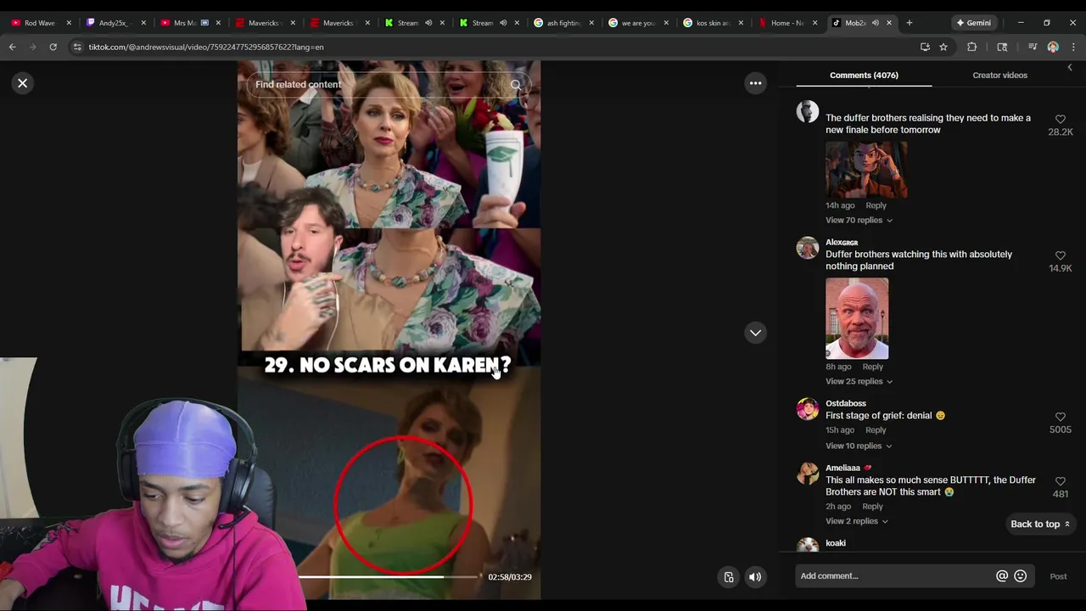Expand View 2 replies
The width and height of the screenshot is (1086, 611).
[856, 521]
